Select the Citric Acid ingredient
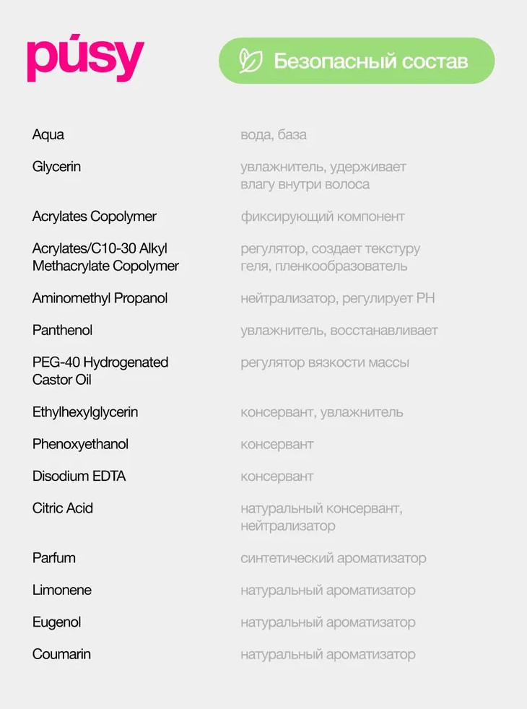The width and height of the screenshot is (527, 709). pos(63,508)
